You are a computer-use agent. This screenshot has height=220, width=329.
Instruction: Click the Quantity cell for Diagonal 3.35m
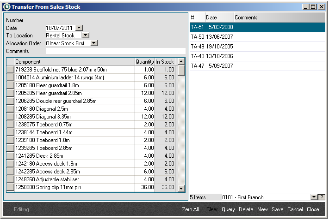[x=144, y=117]
